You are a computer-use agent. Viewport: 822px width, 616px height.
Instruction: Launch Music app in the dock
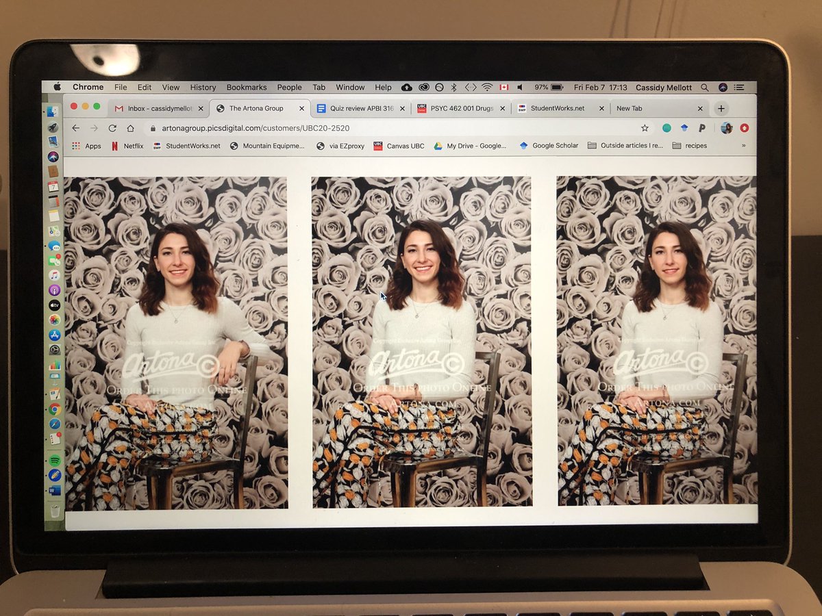[54, 275]
